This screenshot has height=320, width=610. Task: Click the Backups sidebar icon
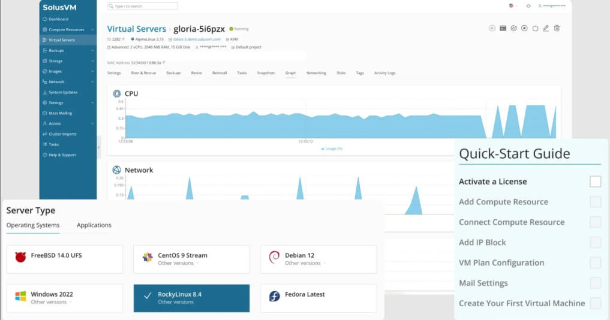[x=45, y=50]
